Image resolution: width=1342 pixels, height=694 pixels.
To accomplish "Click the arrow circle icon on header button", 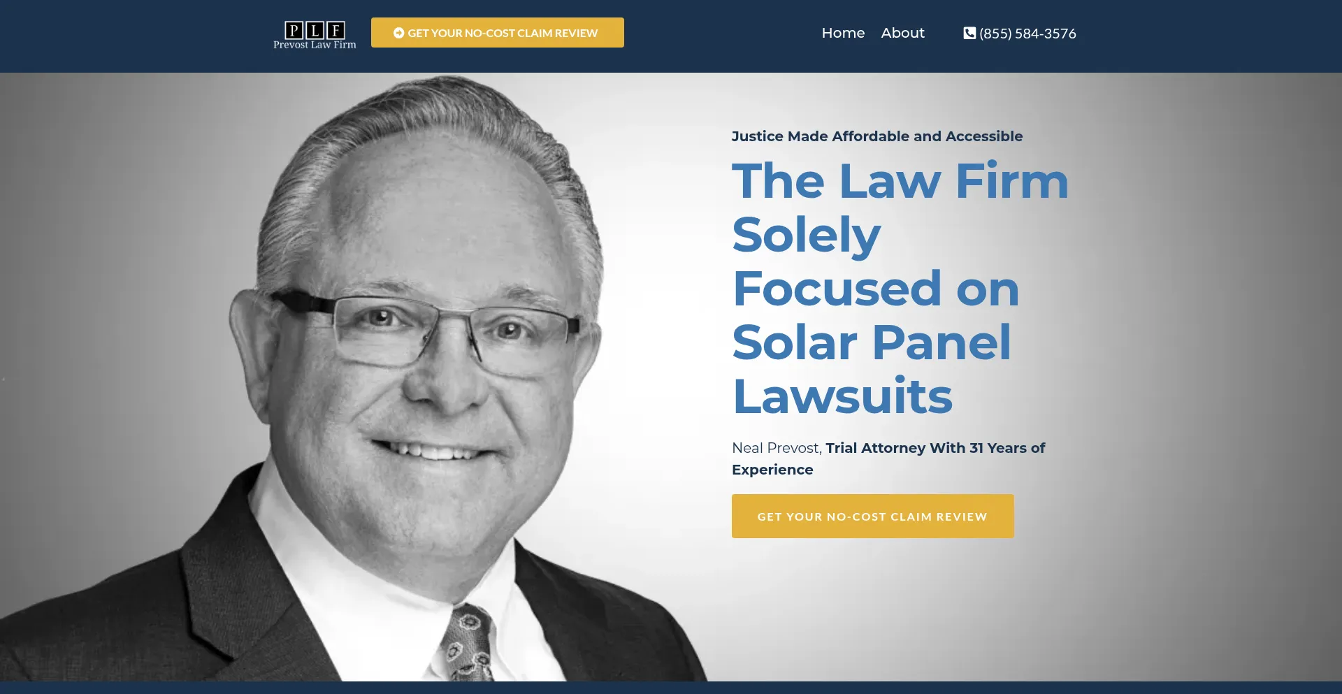I will click(x=399, y=33).
